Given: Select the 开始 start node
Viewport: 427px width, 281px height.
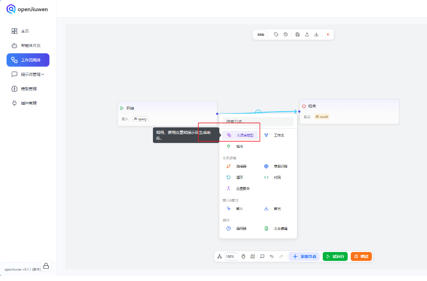Looking at the screenshot, I should tap(167, 114).
